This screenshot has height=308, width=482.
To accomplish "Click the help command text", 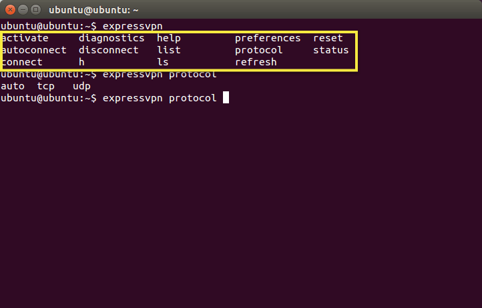I will [x=169, y=39].
